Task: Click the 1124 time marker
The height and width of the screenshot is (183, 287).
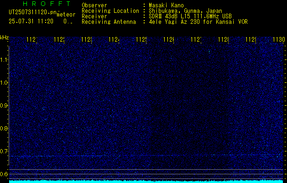Action: 114,39
